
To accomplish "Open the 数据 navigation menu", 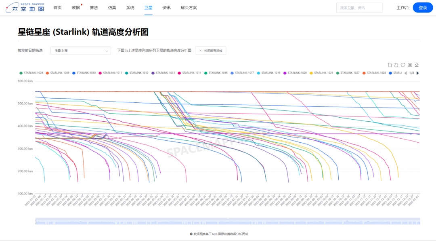I will tap(75, 8).
